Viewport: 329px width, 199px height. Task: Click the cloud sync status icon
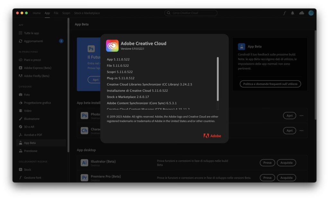pos(301,13)
